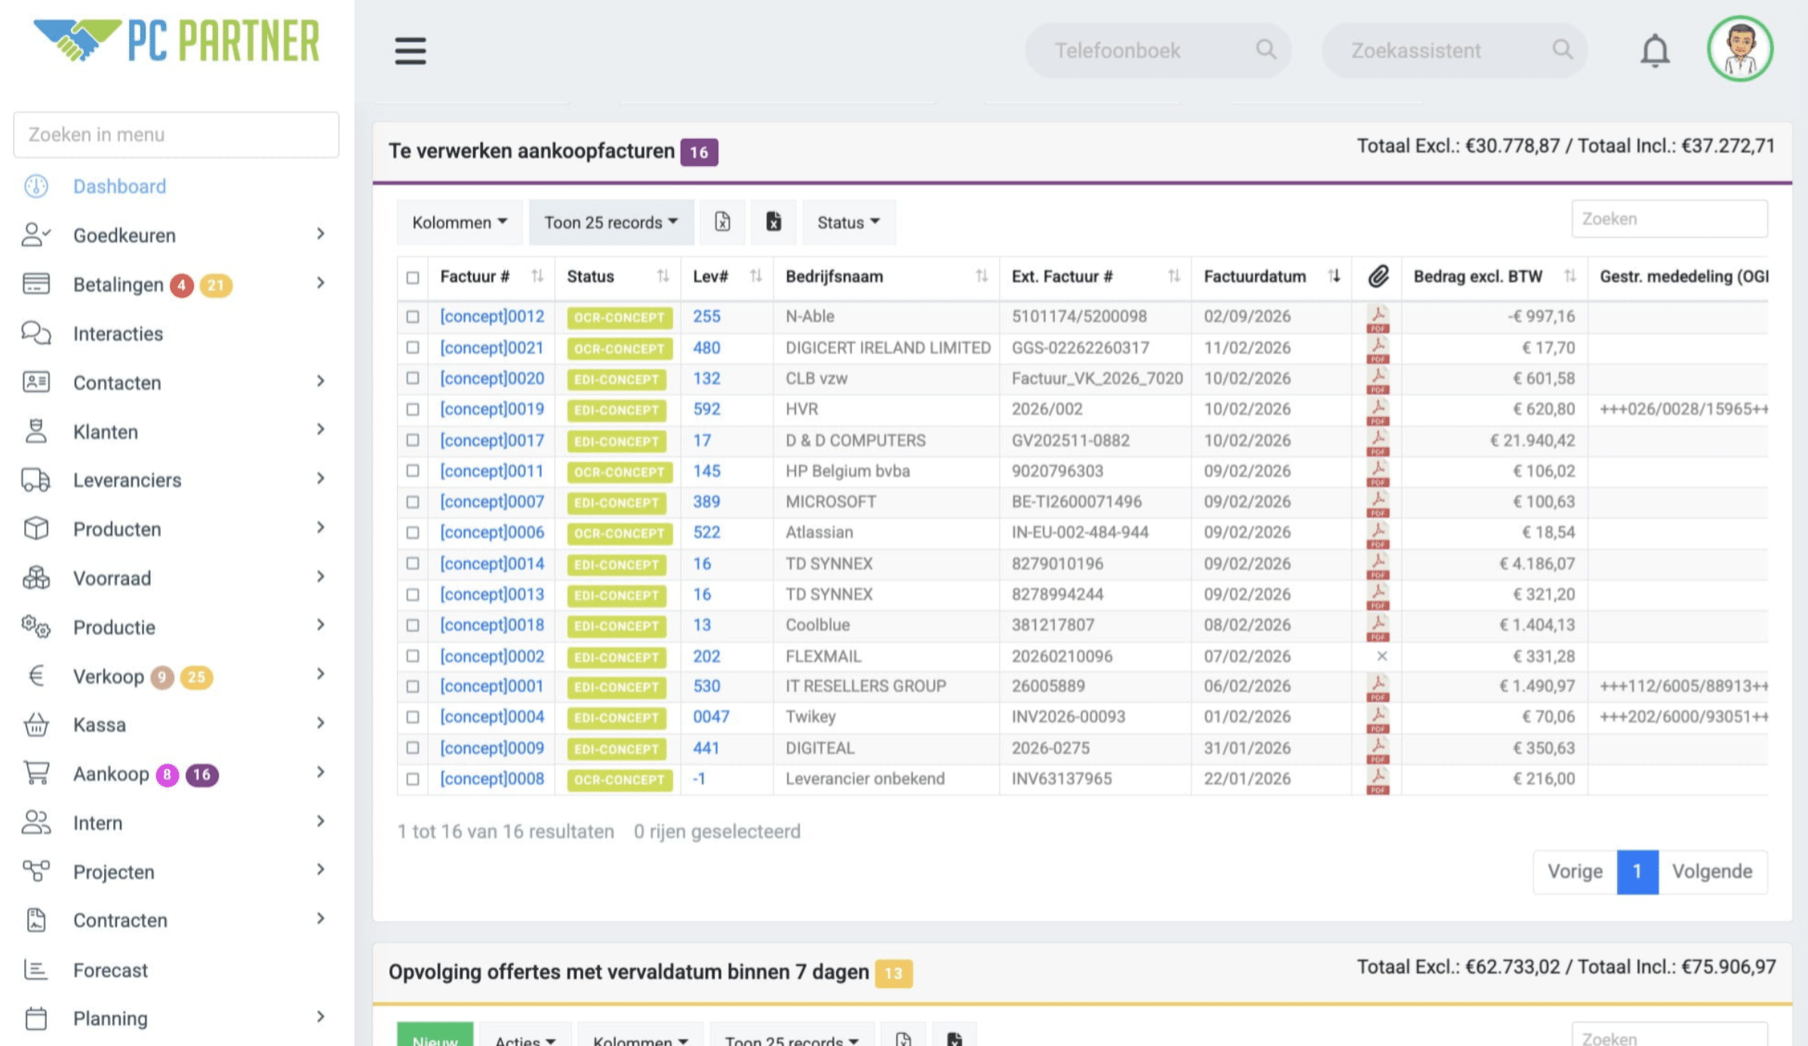1808x1046 pixels.
Task: Click the outlined file export icon
Action: pyautogui.click(x=722, y=222)
